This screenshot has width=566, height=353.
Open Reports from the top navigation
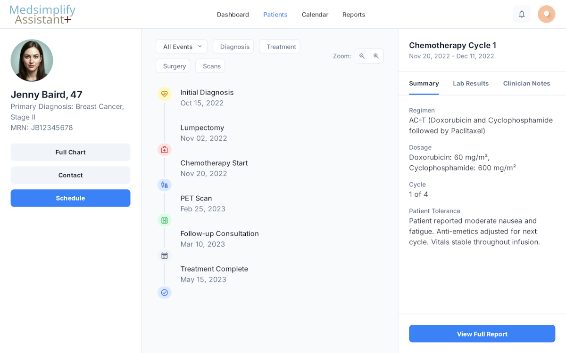[354, 15]
